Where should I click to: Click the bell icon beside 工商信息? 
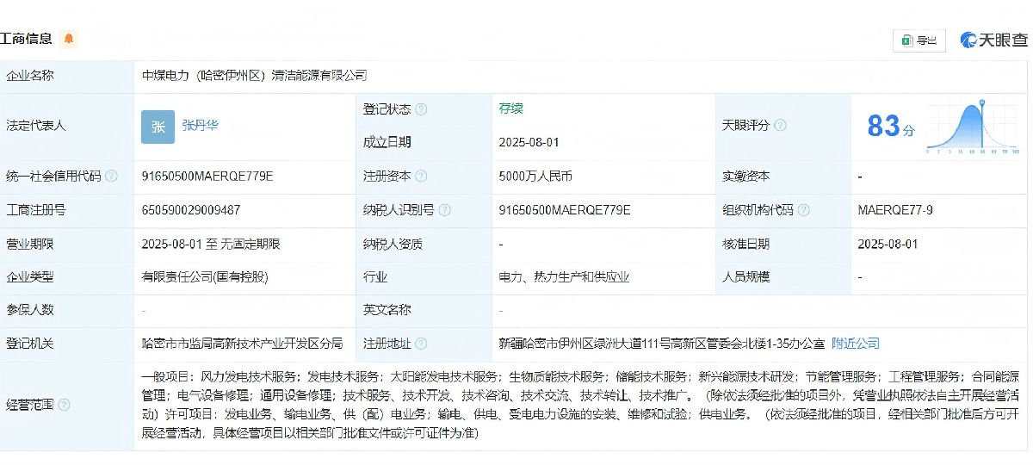tap(69, 39)
